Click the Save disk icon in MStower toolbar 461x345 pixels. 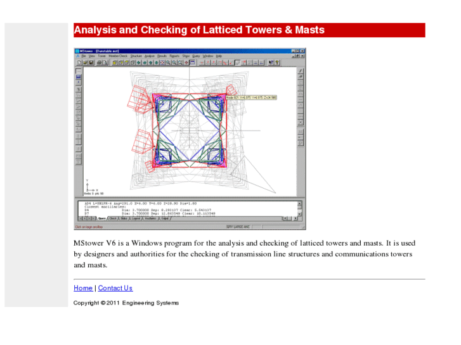pyautogui.click(x=91, y=63)
